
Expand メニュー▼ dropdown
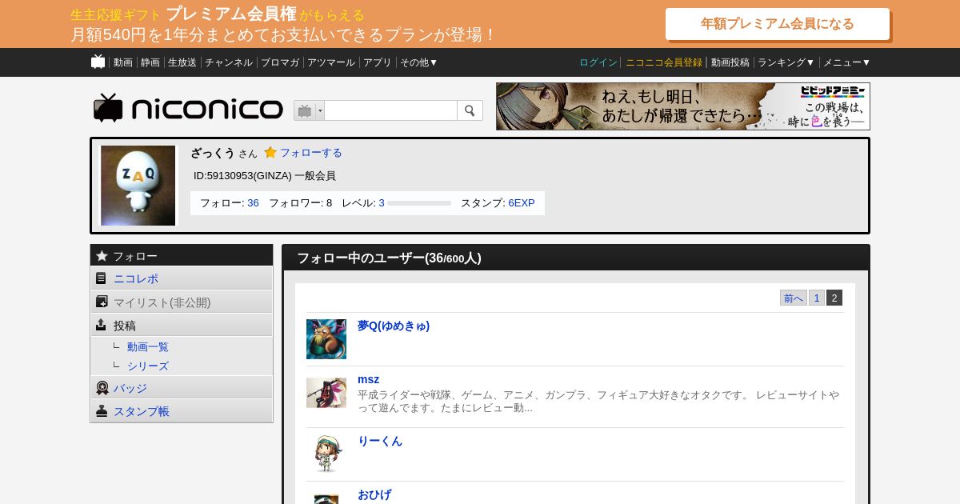pyautogui.click(x=847, y=62)
